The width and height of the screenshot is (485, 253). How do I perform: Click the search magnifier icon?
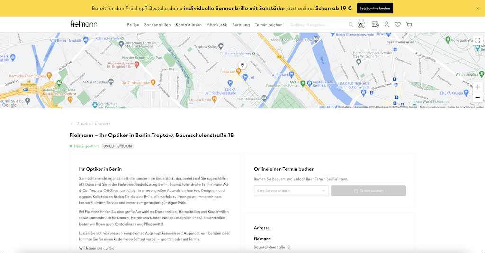tap(351, 25)
